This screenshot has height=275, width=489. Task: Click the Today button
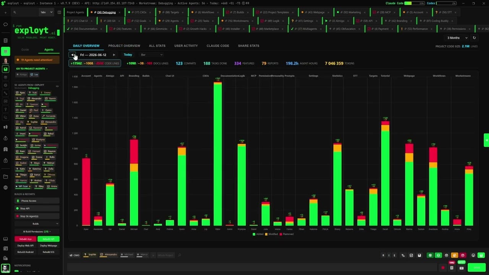click(128, 55)
